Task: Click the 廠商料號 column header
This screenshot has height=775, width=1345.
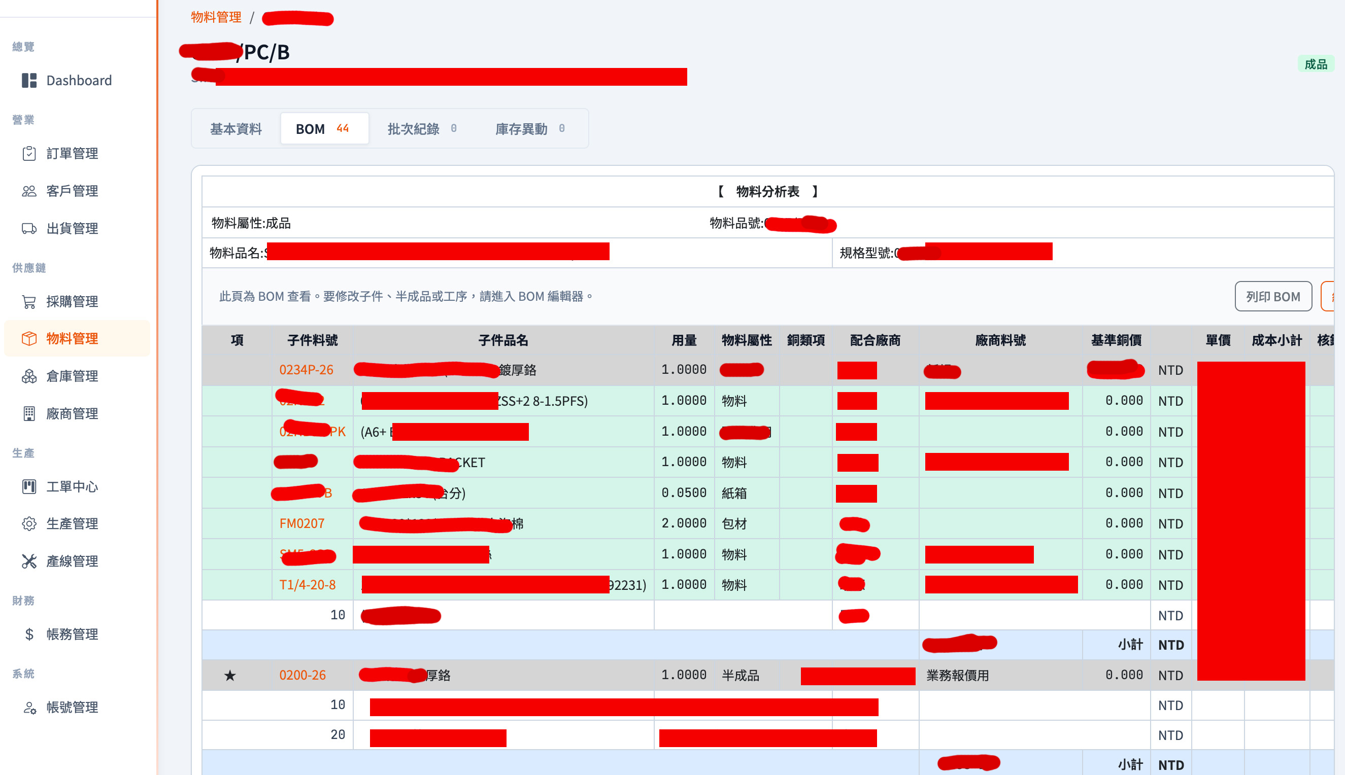Action: click(x=1000, y=341)
